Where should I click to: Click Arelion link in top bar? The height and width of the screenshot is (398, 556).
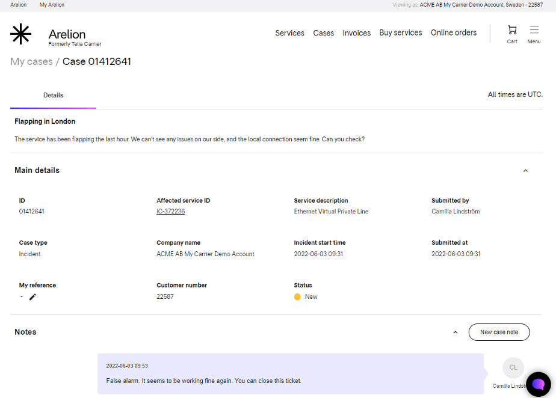pyautogui.click(x=19, y=5)
